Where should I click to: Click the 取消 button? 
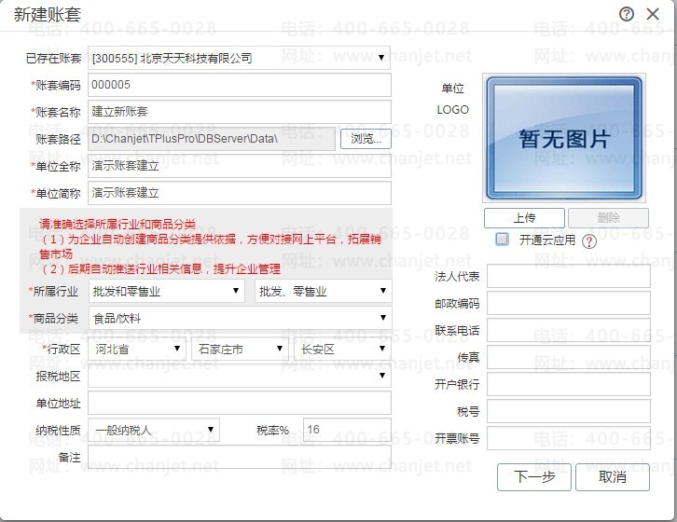point(613,476)
